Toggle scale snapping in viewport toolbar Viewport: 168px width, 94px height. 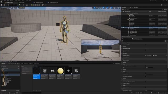(x=112, y=8)
